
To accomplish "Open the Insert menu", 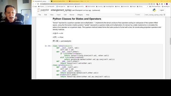I will coord(59,15).
